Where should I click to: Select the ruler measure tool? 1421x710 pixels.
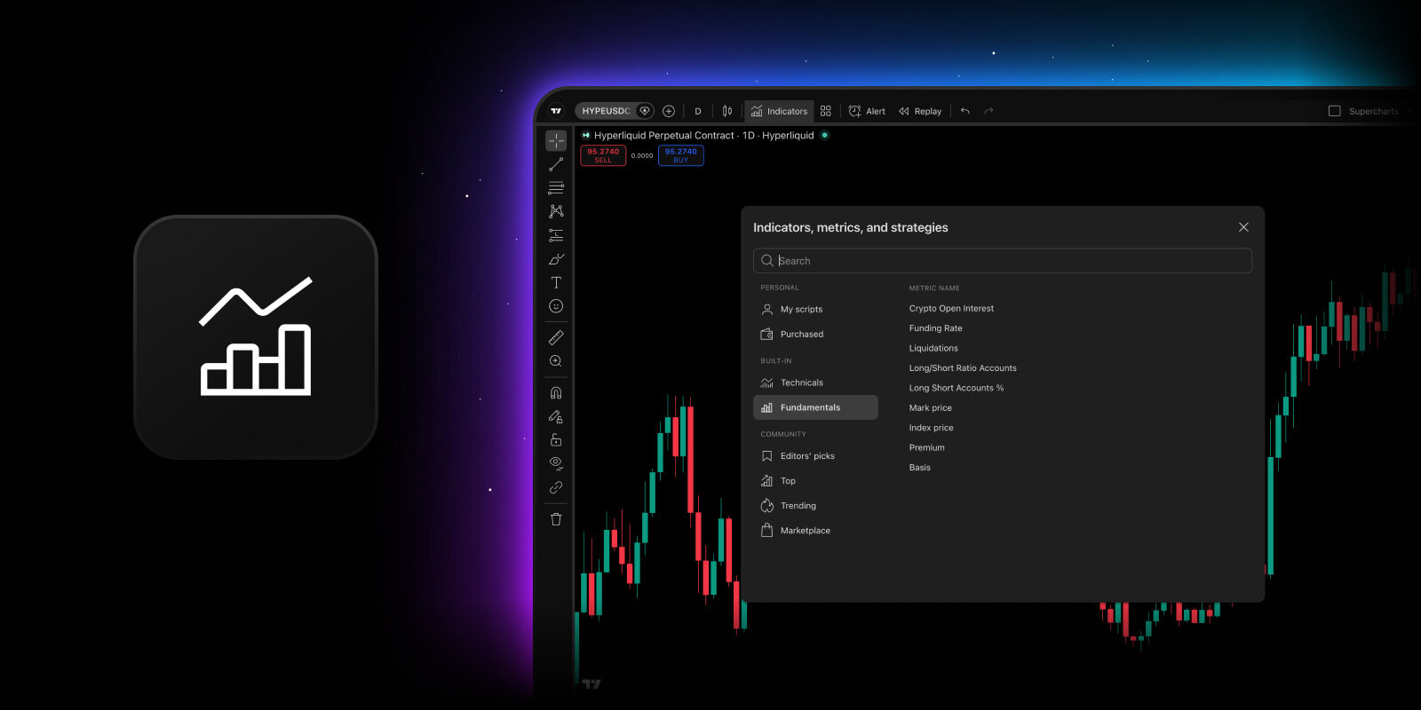(x=556, y=337)
